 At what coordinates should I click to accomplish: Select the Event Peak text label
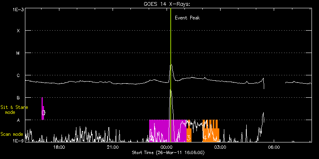(187, 18)
